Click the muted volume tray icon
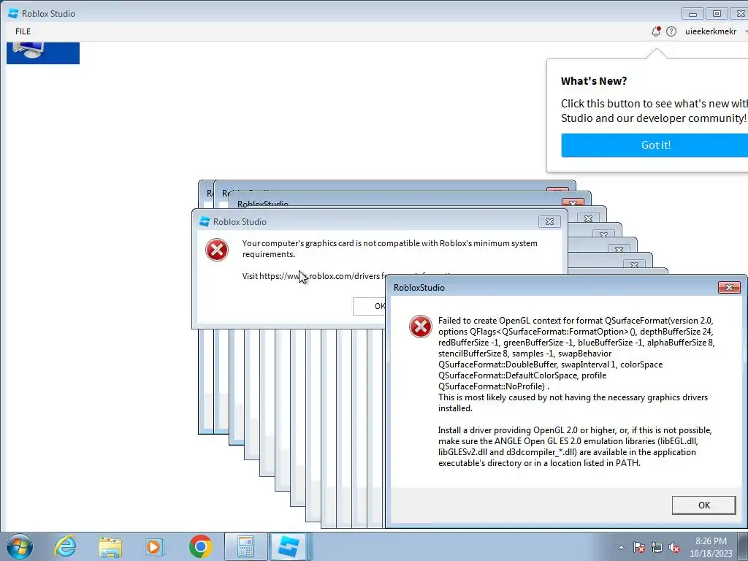This screenshot has height=561, width=748. point(674,548)
